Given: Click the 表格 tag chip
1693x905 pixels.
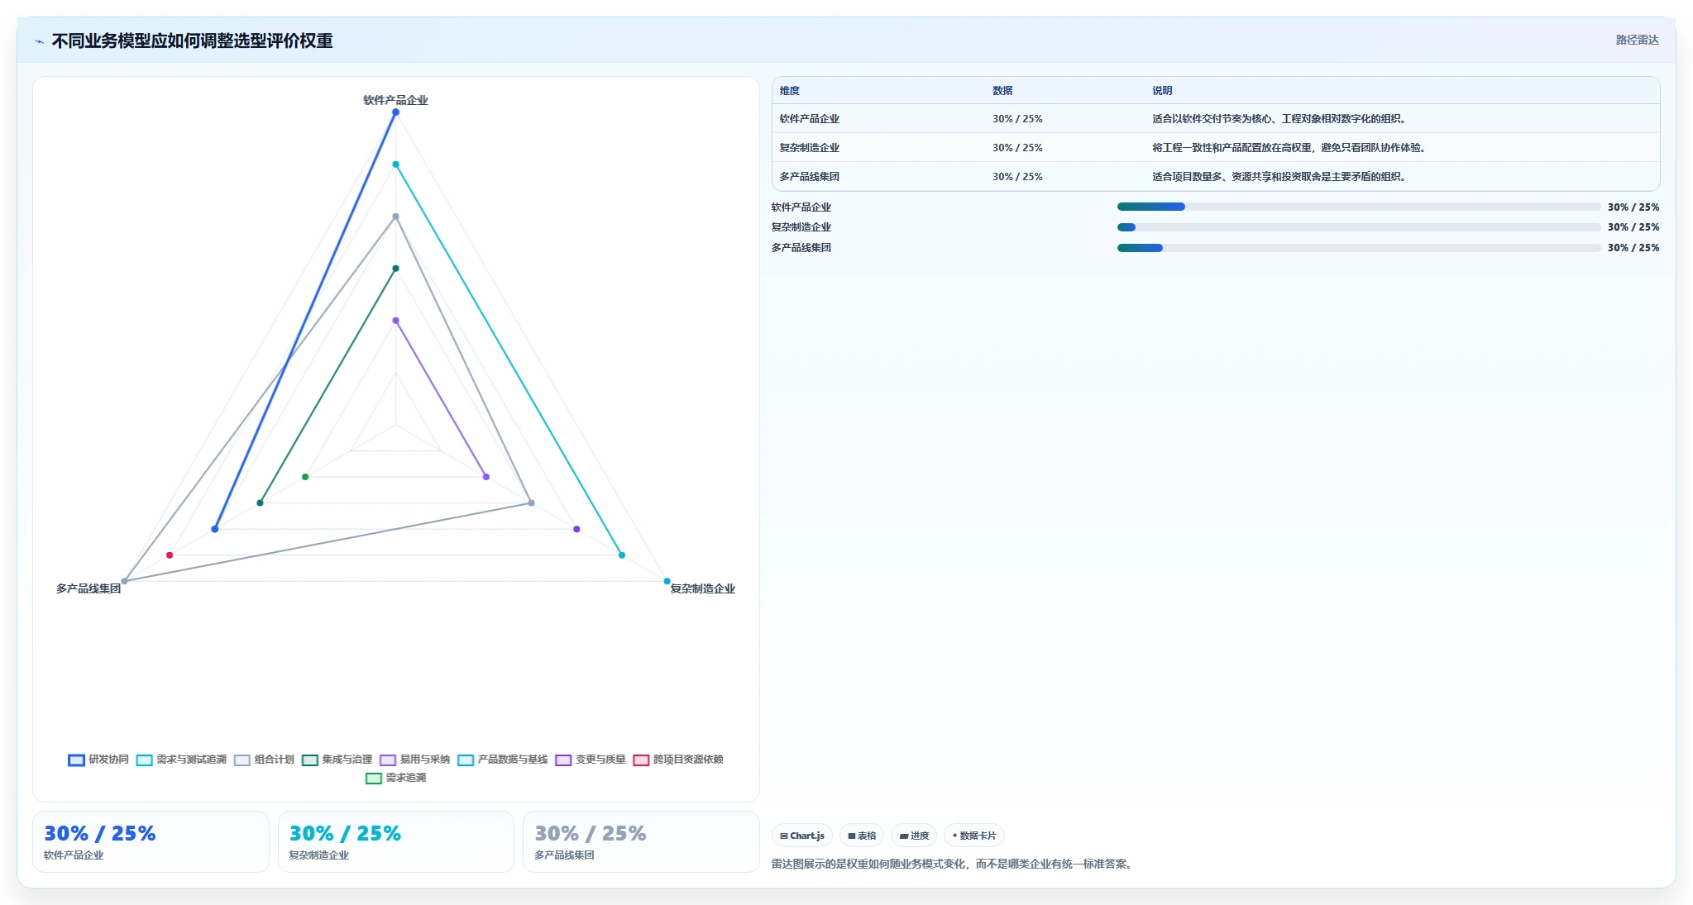Looking at the screenshot, I should point(862,836).
